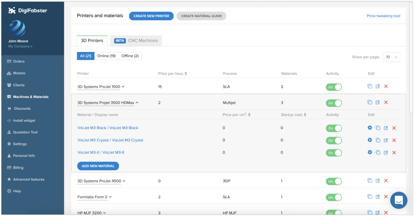Disable the VisiJet M3 Crystal material toggle
The image size is (414, 216).
click(x=334, y=140)
